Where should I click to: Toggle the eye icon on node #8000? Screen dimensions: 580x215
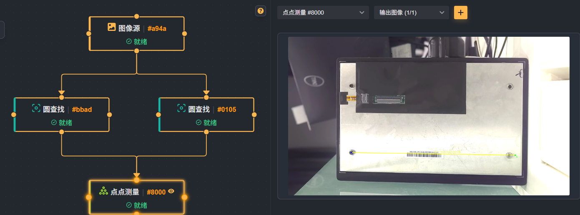click(x=171, y=191)
